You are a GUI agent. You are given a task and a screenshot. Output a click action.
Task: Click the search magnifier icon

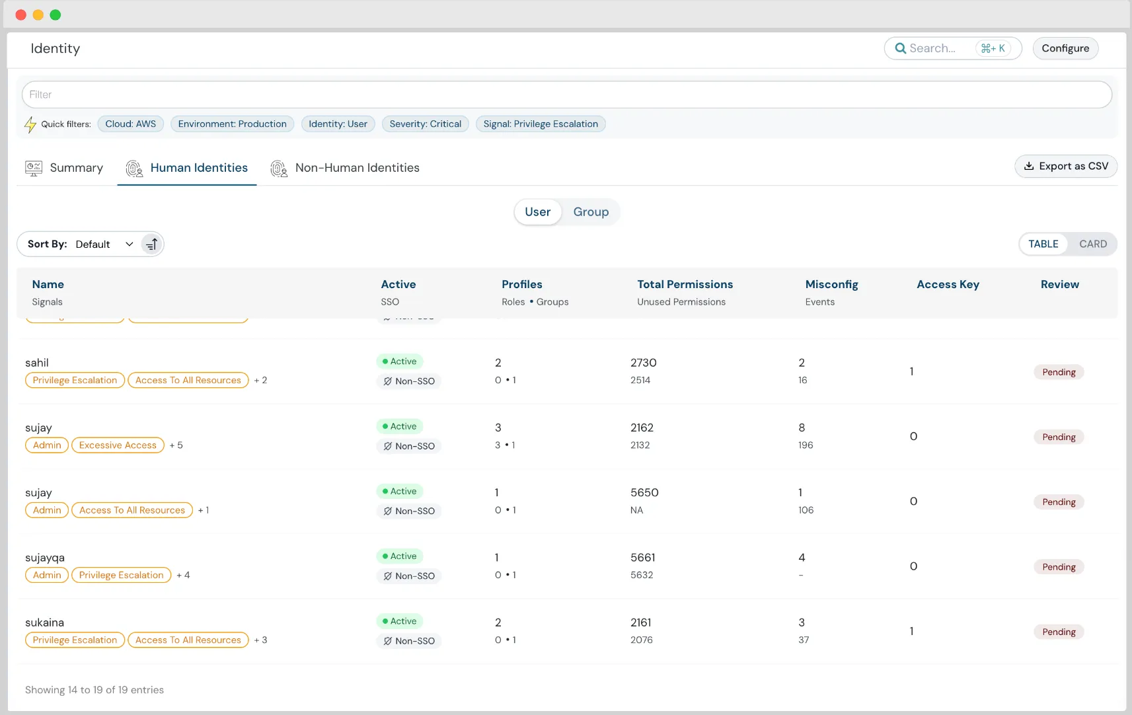pyautogui.click(x=901, y=48)
